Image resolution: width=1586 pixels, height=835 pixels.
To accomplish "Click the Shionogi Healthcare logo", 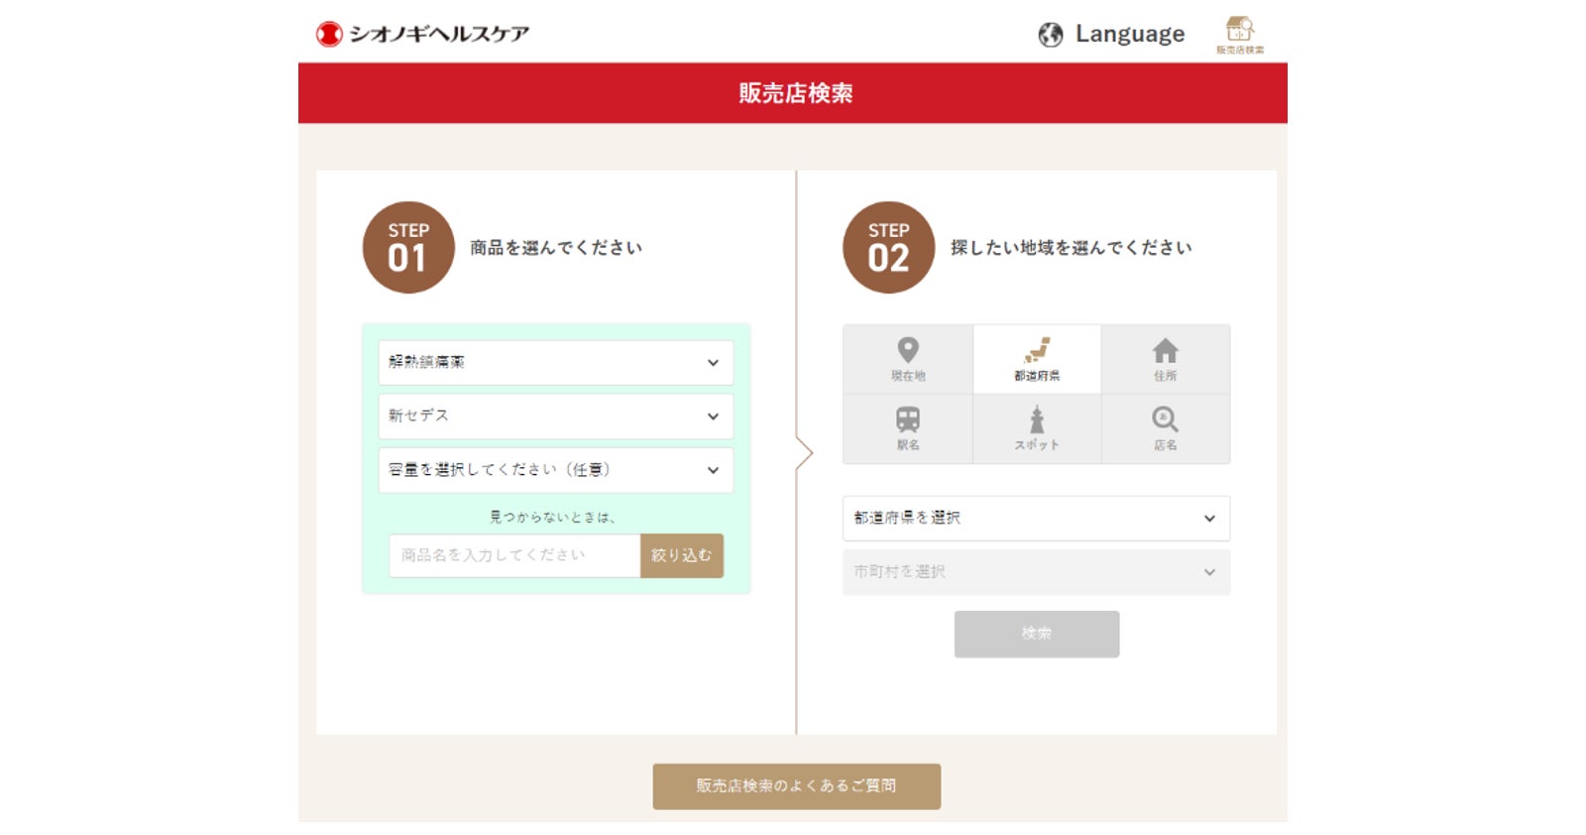I will point(423,34).
